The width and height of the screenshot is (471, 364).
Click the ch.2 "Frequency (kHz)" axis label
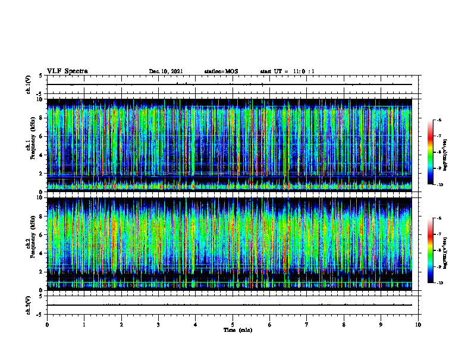pos(33,237)
